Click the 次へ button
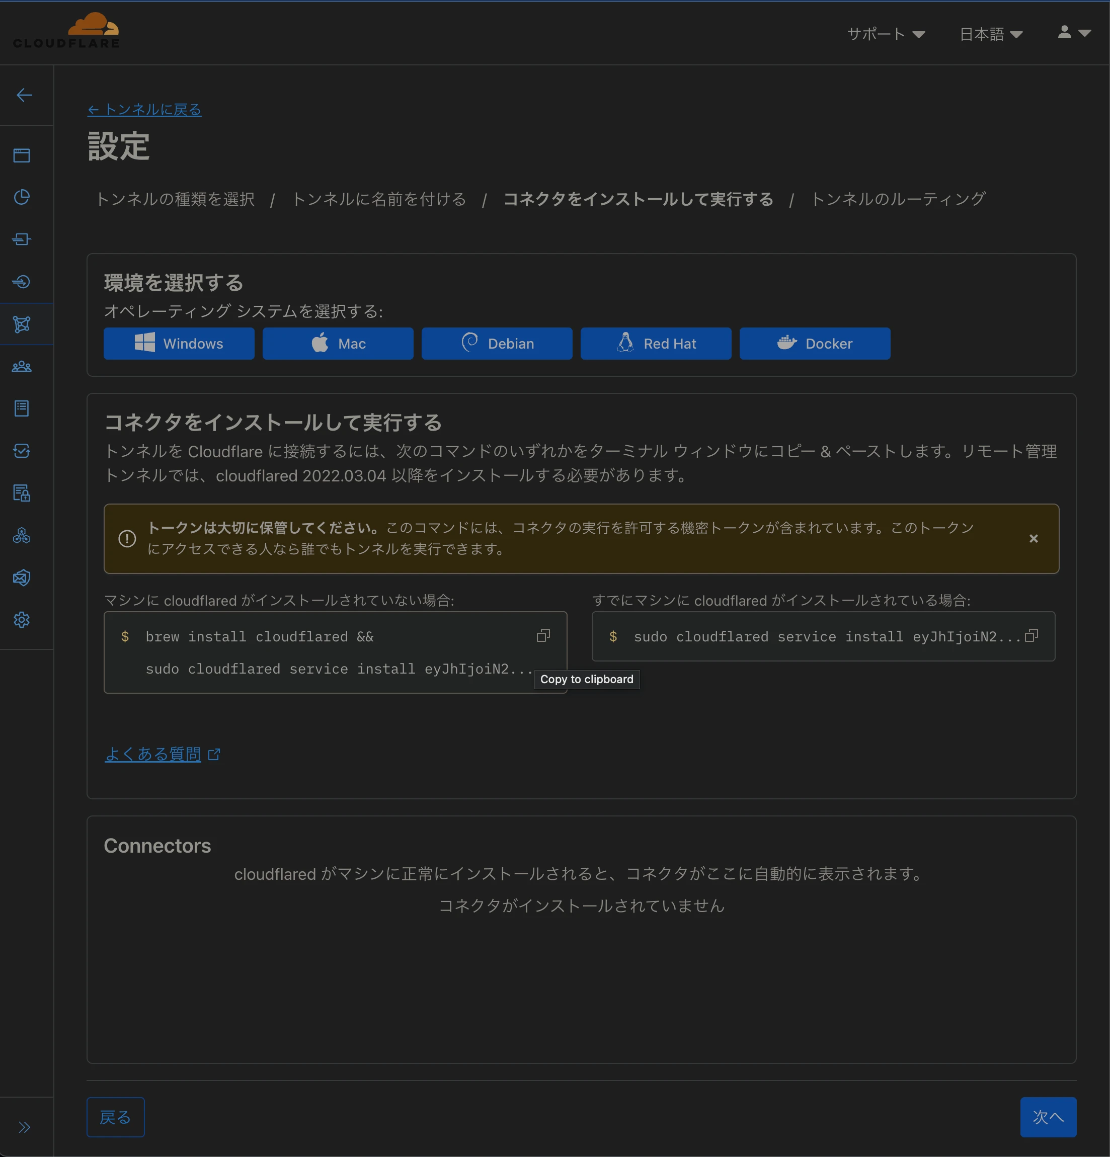 [1048, 1117]
